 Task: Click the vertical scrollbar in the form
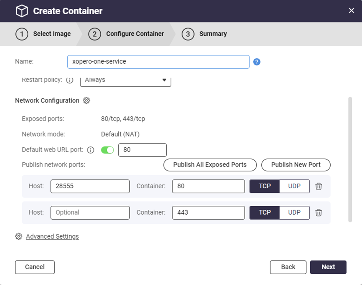350,159
